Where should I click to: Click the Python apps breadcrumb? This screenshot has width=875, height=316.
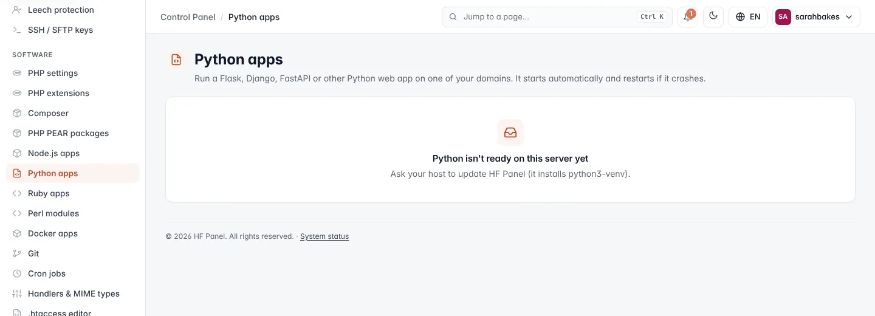[x=254, y=17]
